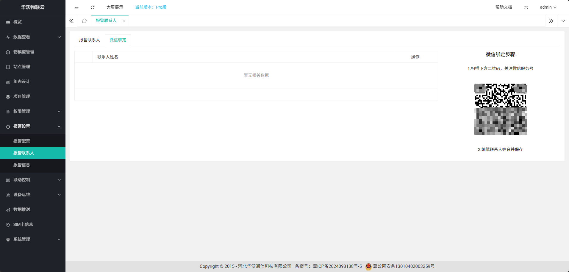Close the 报警联系人 page tab

(124, 21)
